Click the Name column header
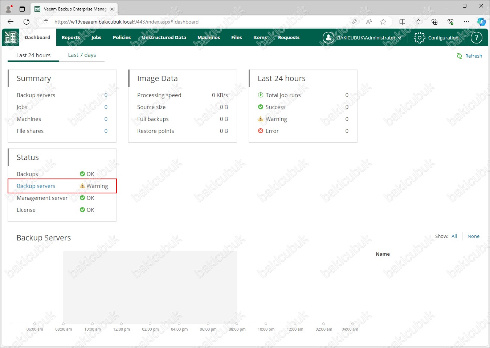The image size is (490, 348). click(383, 254)
